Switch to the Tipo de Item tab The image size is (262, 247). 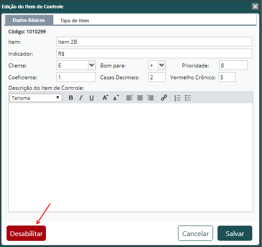point(74,21)
